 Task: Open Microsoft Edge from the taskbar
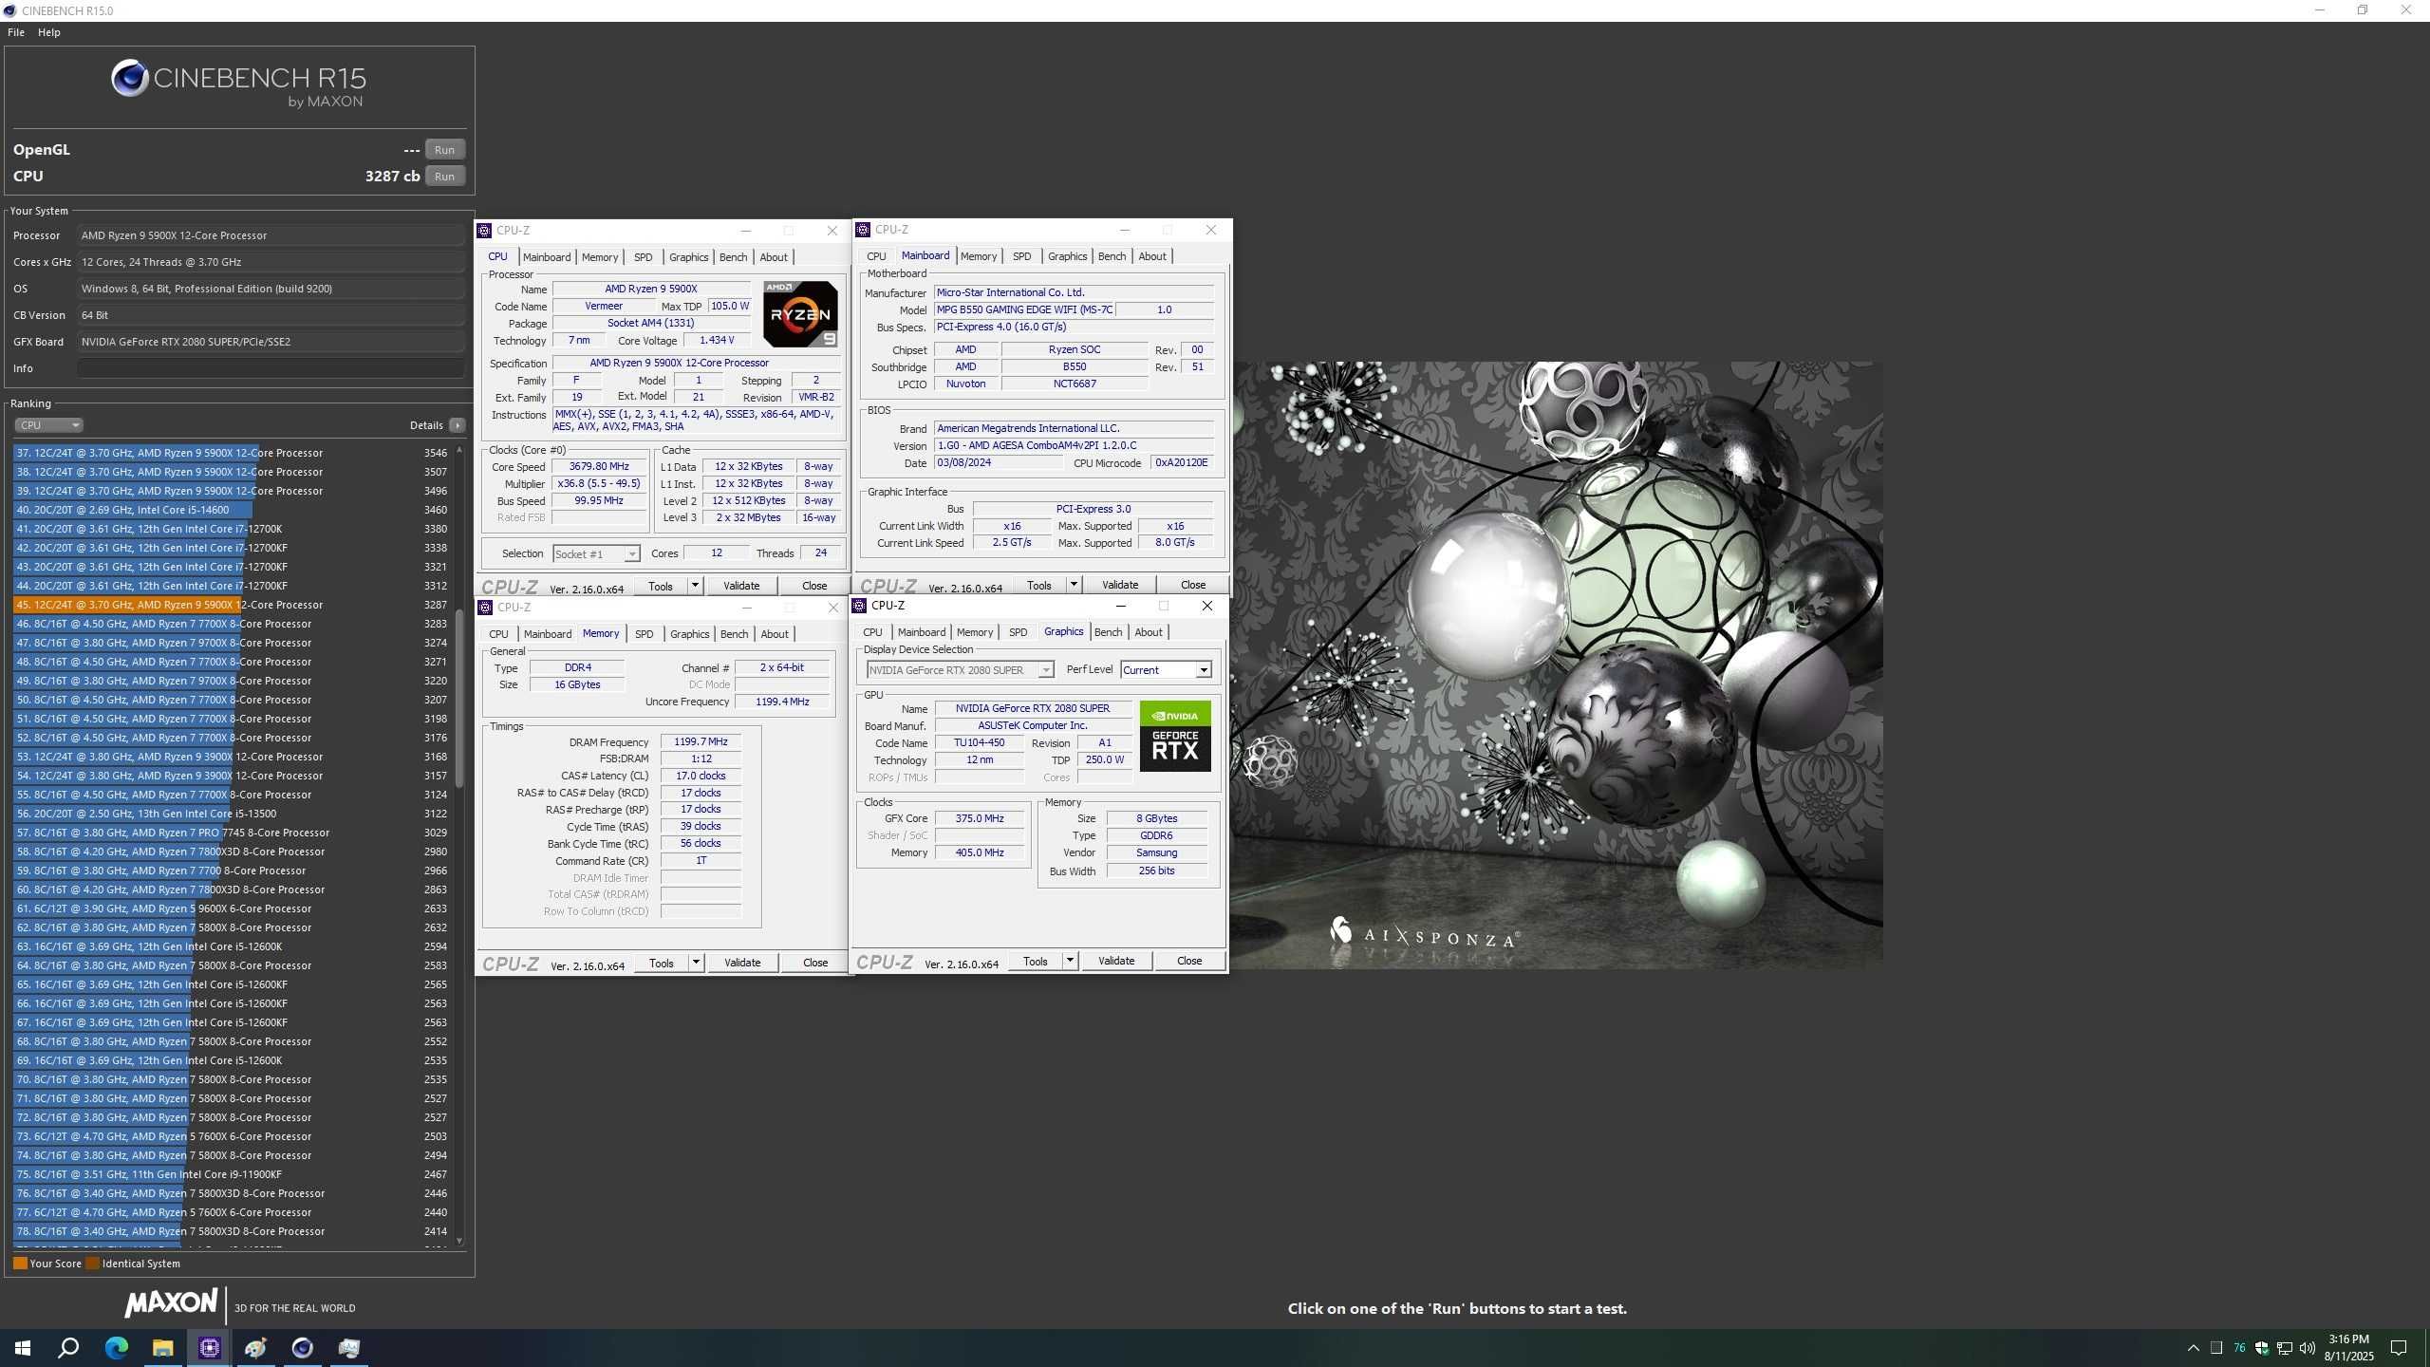click(x=117, y=1348)
